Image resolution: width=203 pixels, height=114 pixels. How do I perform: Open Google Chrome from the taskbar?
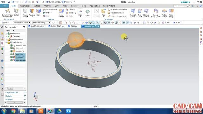(13, 111)
